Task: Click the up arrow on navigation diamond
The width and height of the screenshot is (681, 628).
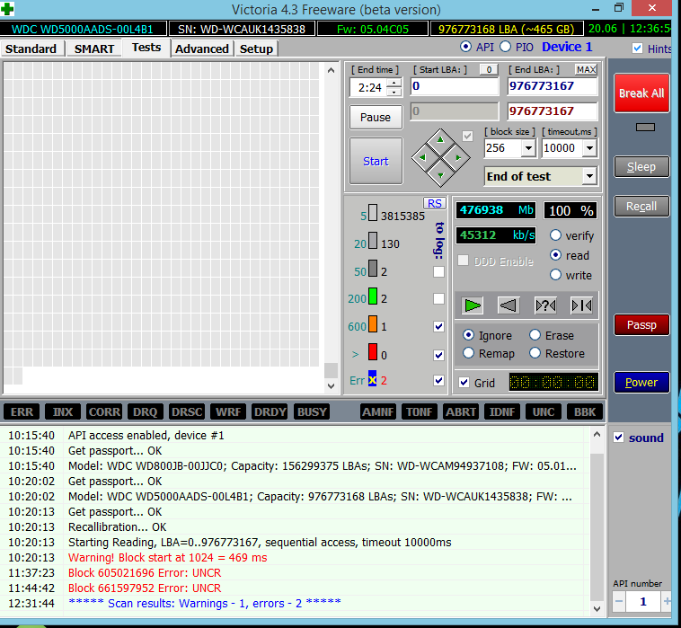Action: (x=440, y=139)
